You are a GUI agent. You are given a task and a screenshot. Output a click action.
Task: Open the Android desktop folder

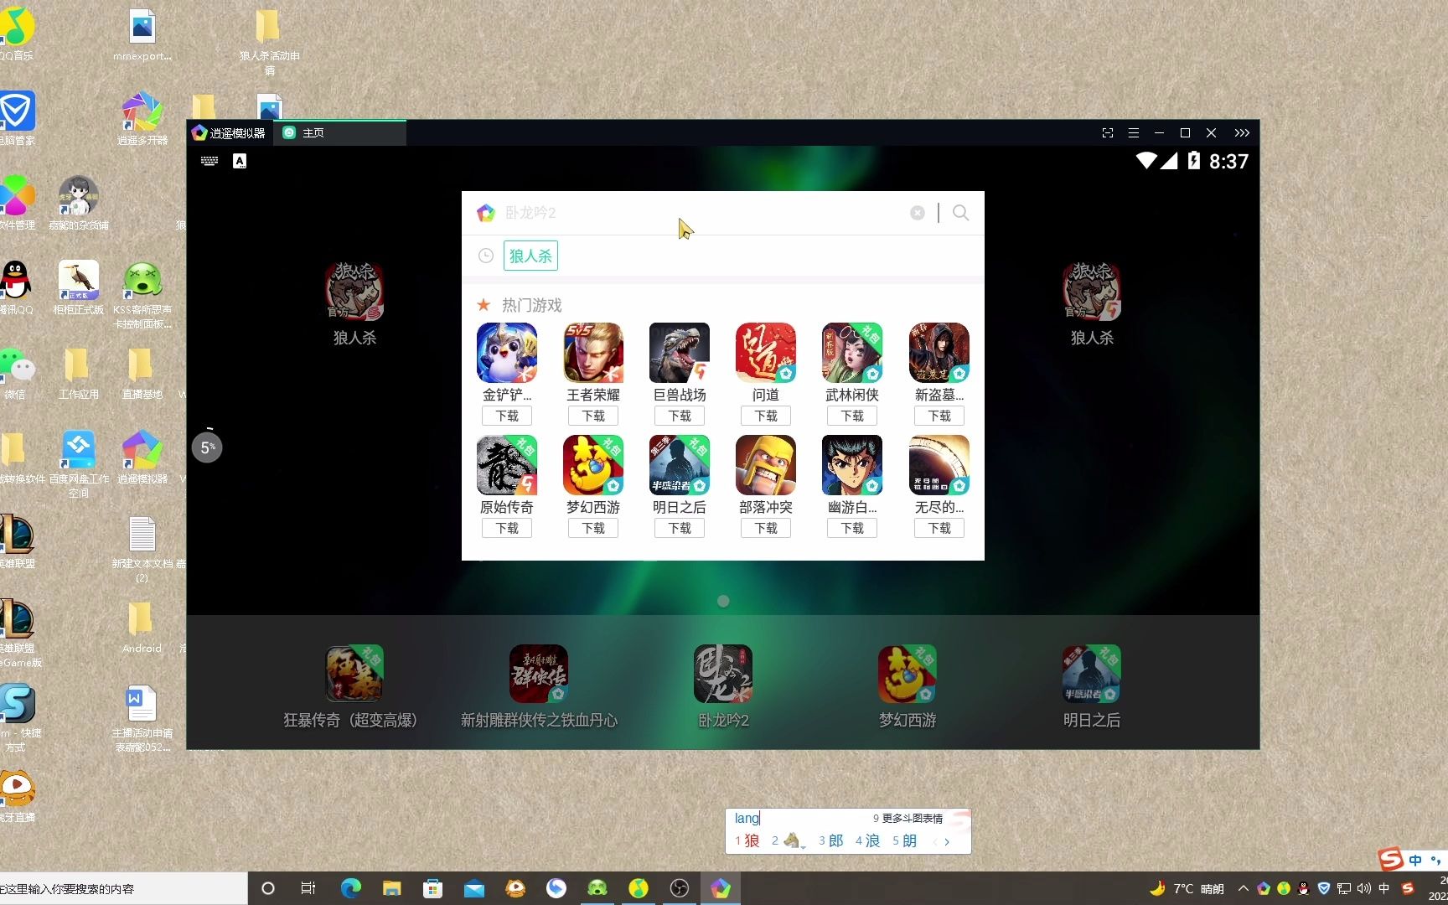pyautogui.click(x=142, y=627)
